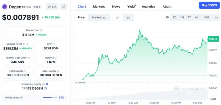221x105 pixels.
Task: Click the Buy DEGEN button
Action: [x=209, y=5]
